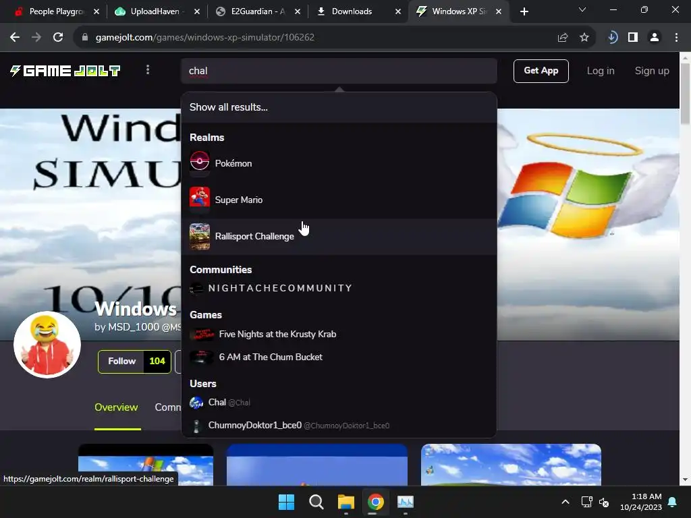Bookmark this page with the star icon
The height and width of the screenshot is (518, 691).
(x=584, y=38)
